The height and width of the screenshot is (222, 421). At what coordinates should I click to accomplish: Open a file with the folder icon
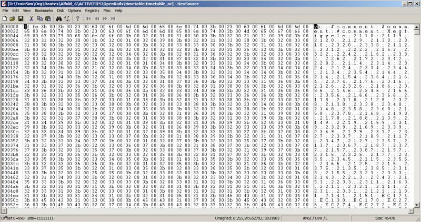[x=12, y=18]
